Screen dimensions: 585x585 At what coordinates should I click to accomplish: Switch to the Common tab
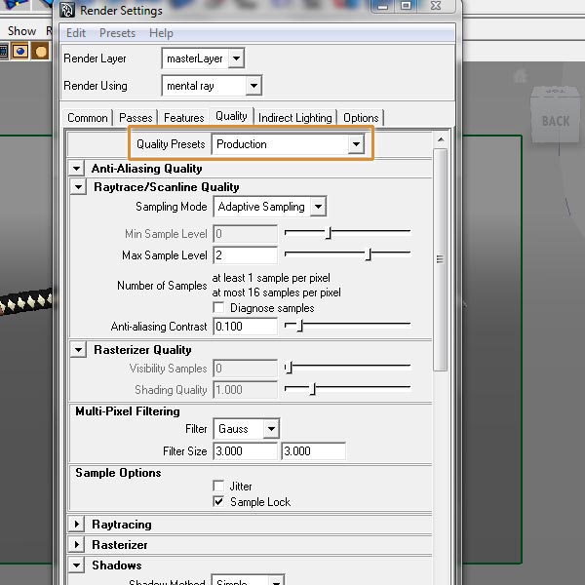pyautogui.click(x=88, y=118)
